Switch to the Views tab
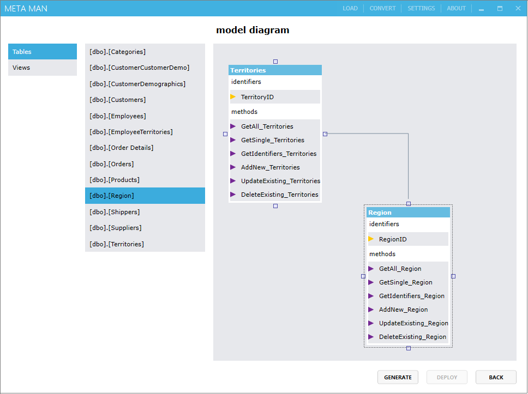Image resolution: width=528 pixels, height=394 pixels. pos(43,68)
